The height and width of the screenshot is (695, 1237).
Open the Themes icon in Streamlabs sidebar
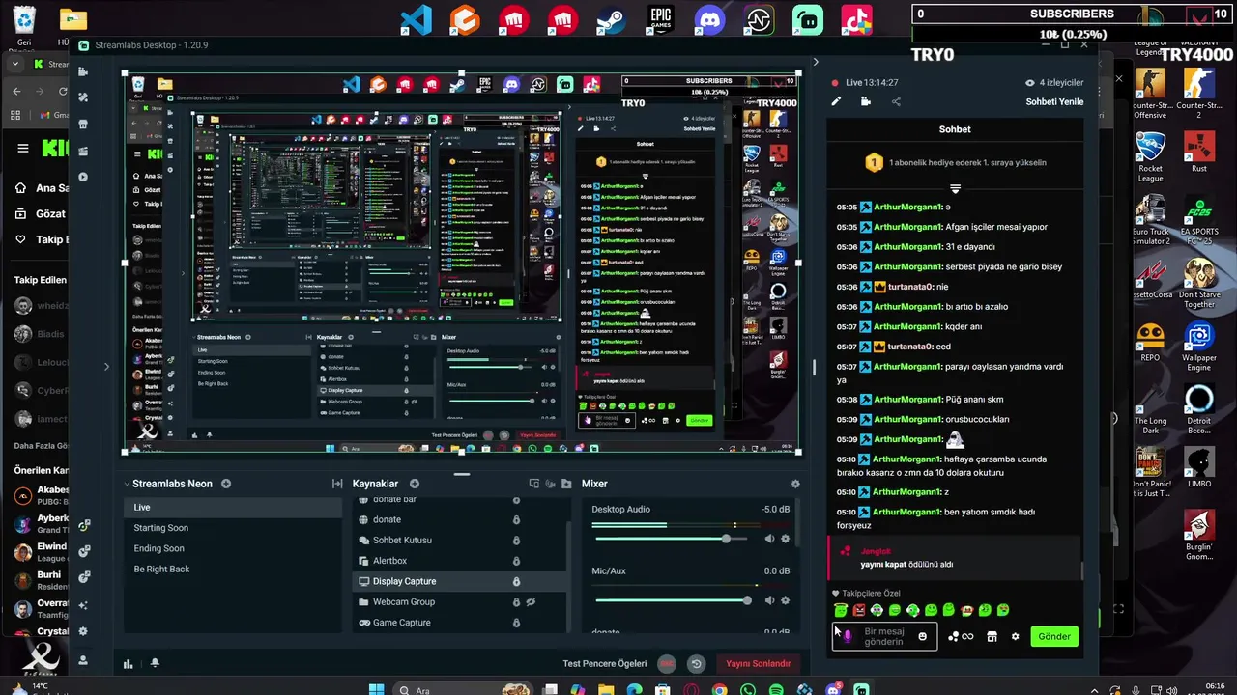[84, 97]
